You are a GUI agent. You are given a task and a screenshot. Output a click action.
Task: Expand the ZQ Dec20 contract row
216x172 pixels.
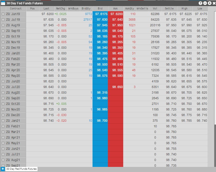3,115
